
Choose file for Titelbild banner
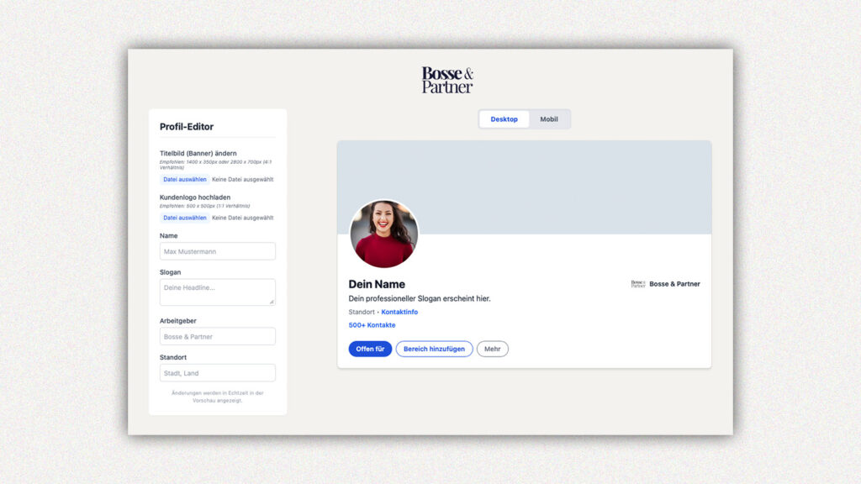pyautogui.click(x=184, y=179)
